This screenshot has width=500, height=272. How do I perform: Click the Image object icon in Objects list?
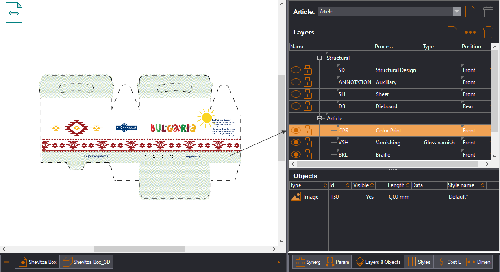click(x=296, y=196)
